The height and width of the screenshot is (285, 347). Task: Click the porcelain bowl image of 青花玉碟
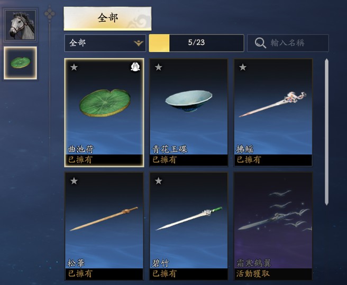(x=189, y=101)
